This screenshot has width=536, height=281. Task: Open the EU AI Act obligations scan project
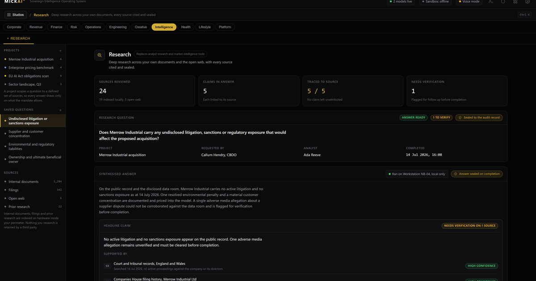tap(33, 76)
